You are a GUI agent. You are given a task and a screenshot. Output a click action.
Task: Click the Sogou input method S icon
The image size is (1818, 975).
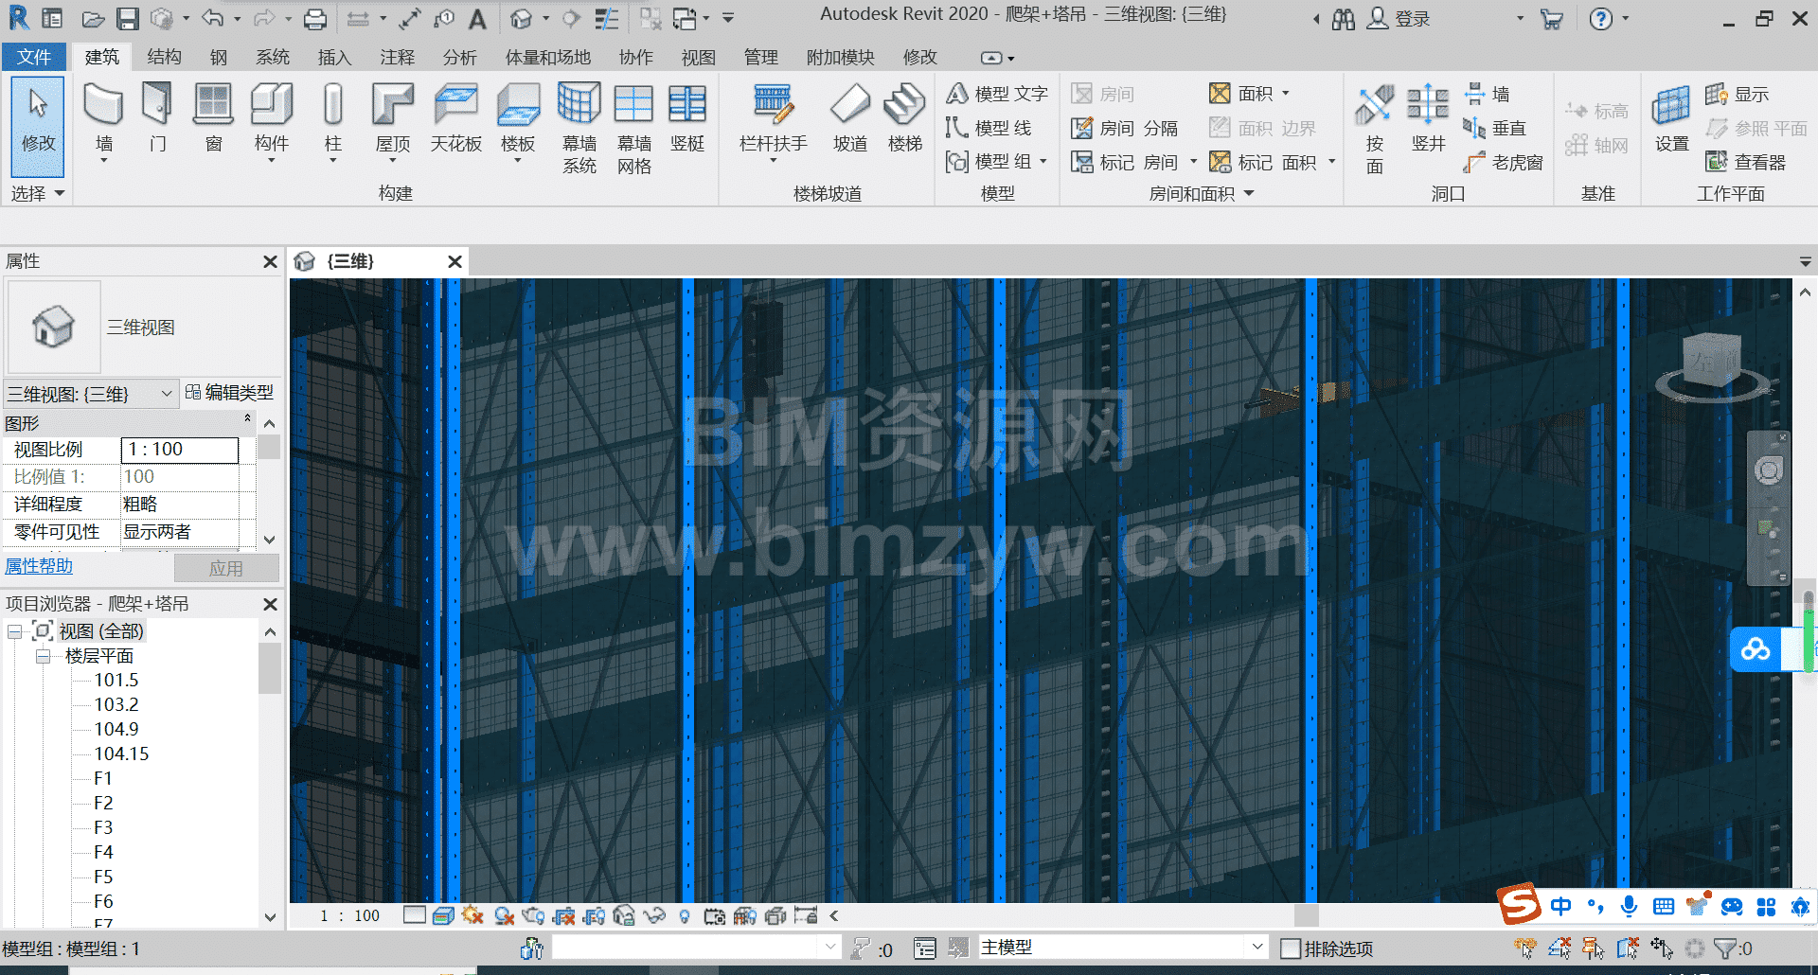tap(1520, 905)
